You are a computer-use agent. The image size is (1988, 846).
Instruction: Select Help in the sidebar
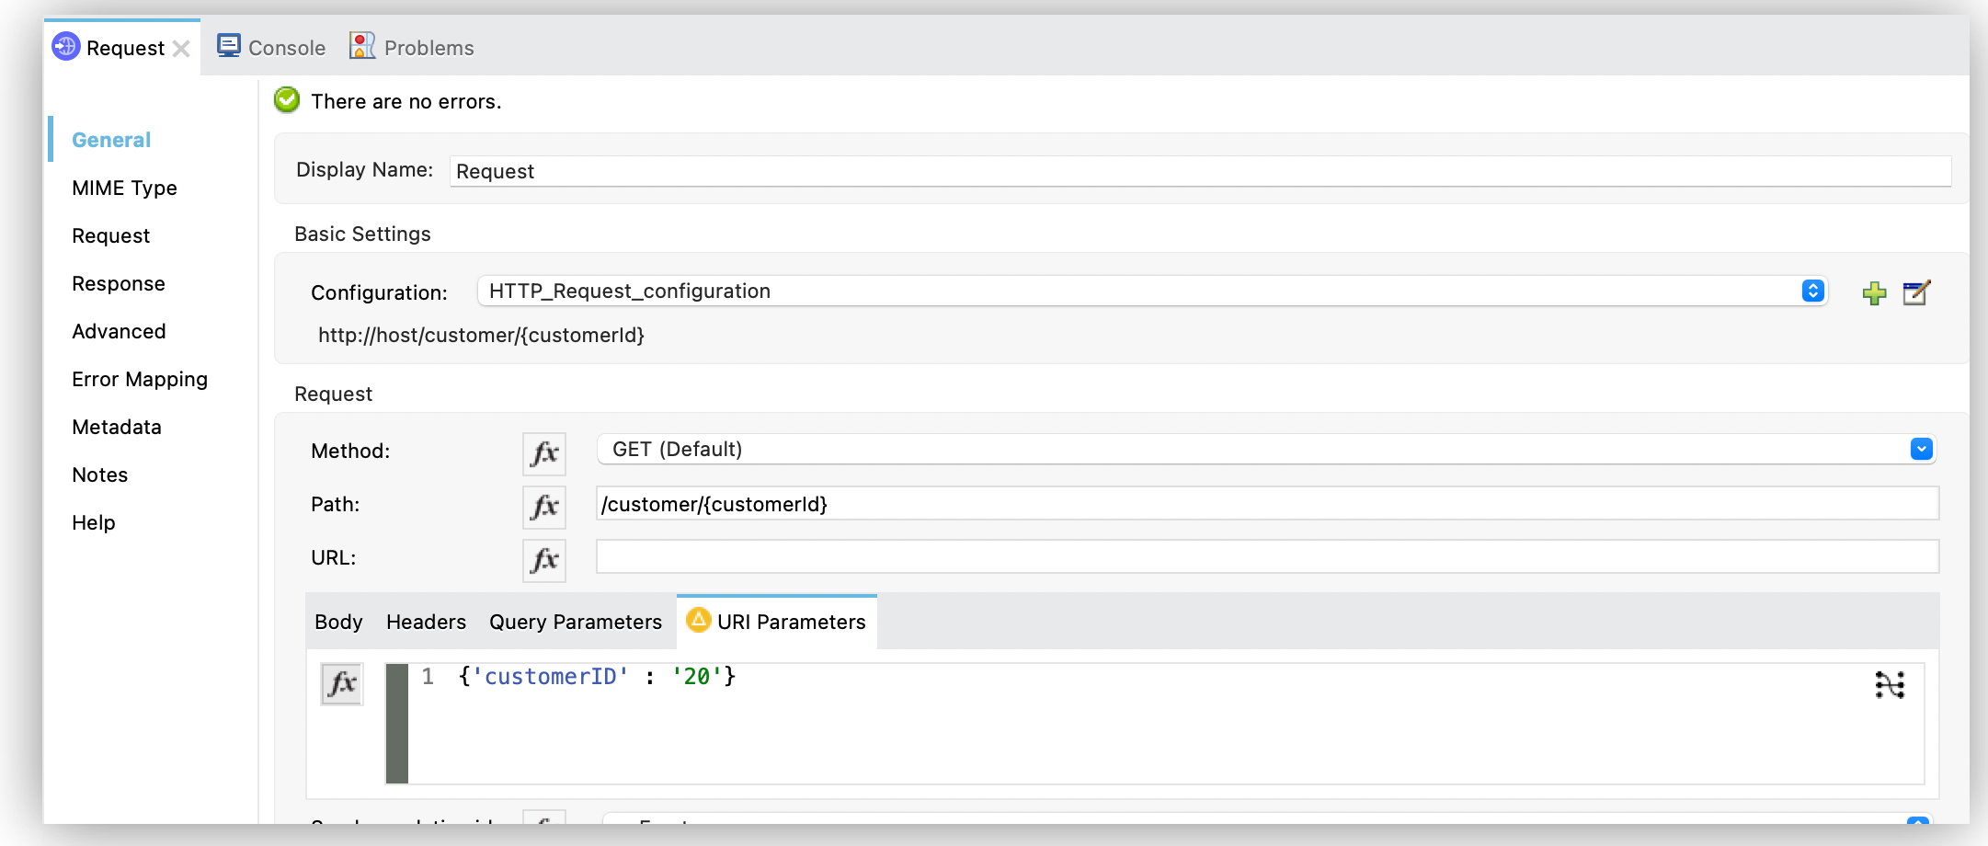tap(94, 522)
